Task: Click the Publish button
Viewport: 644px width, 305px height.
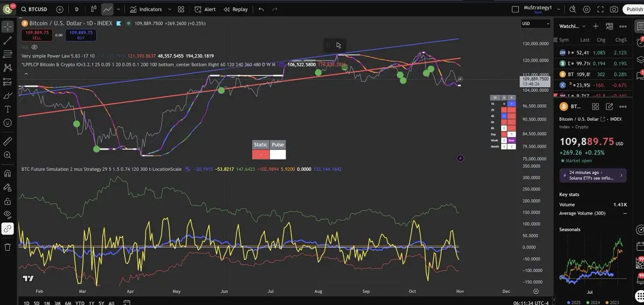Action: click(x=634, y=9)
